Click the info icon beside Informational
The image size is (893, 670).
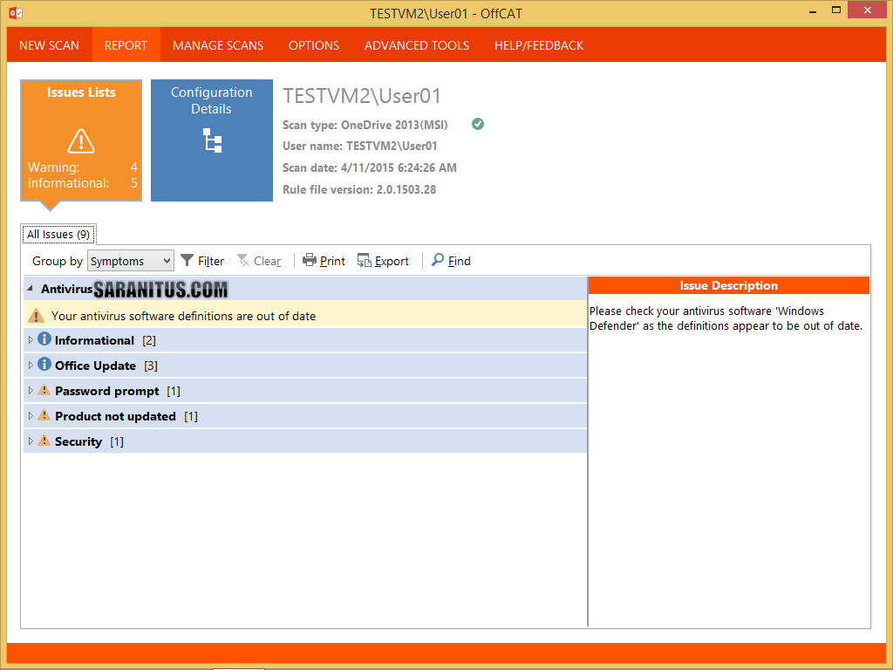[44, 339]
